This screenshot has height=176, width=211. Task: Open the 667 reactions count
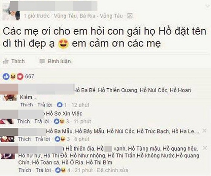tap(30, 76)
